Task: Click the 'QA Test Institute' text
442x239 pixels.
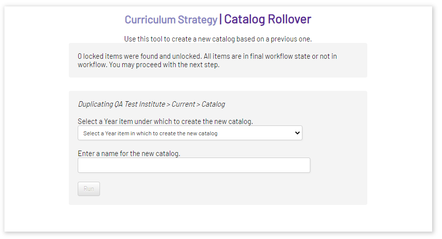Action: click(140, 104)
